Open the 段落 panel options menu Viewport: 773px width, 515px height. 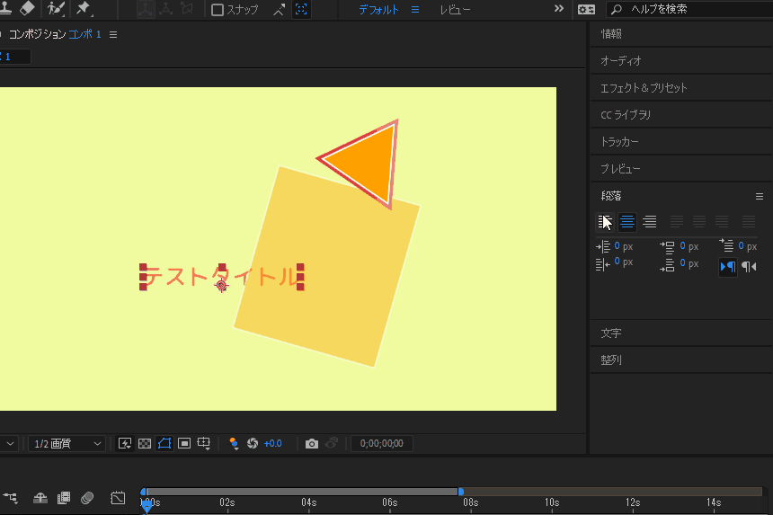pos(760,196)
